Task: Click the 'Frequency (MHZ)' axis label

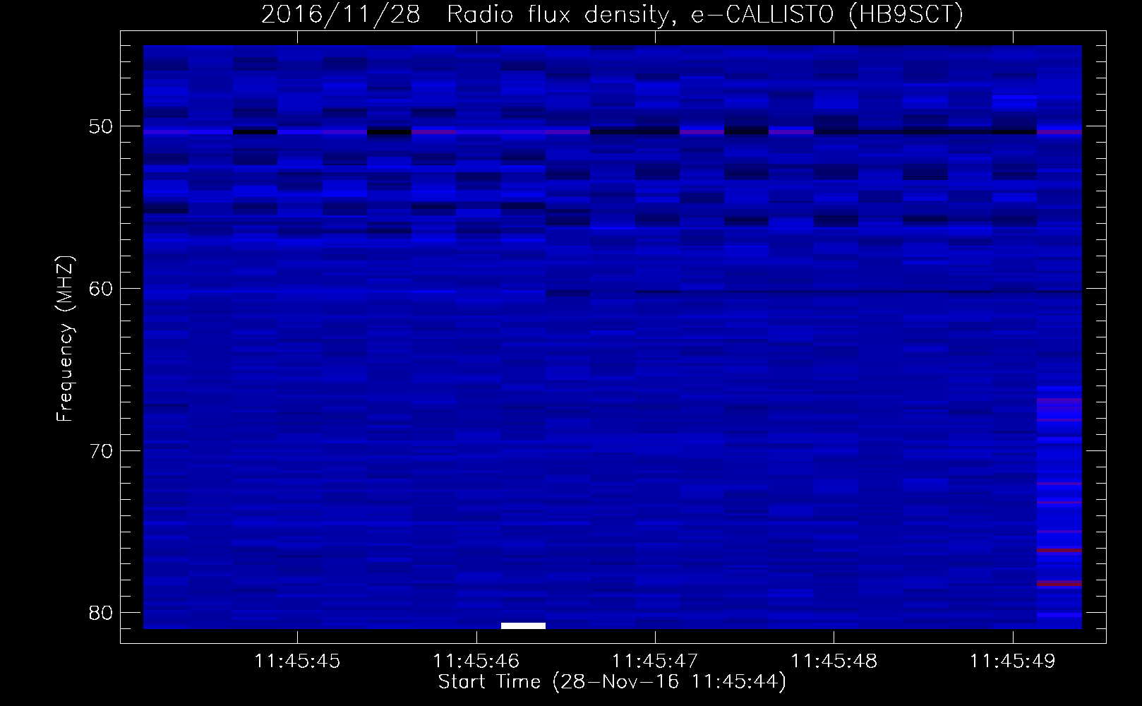Action: (x=65, y=339)
